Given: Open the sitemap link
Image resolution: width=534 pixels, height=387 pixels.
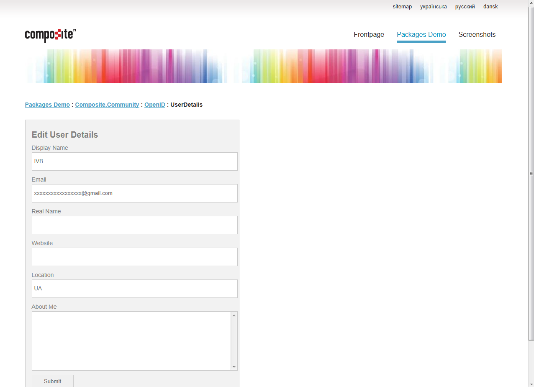Looking at the screenshot, I should point(402,7).
